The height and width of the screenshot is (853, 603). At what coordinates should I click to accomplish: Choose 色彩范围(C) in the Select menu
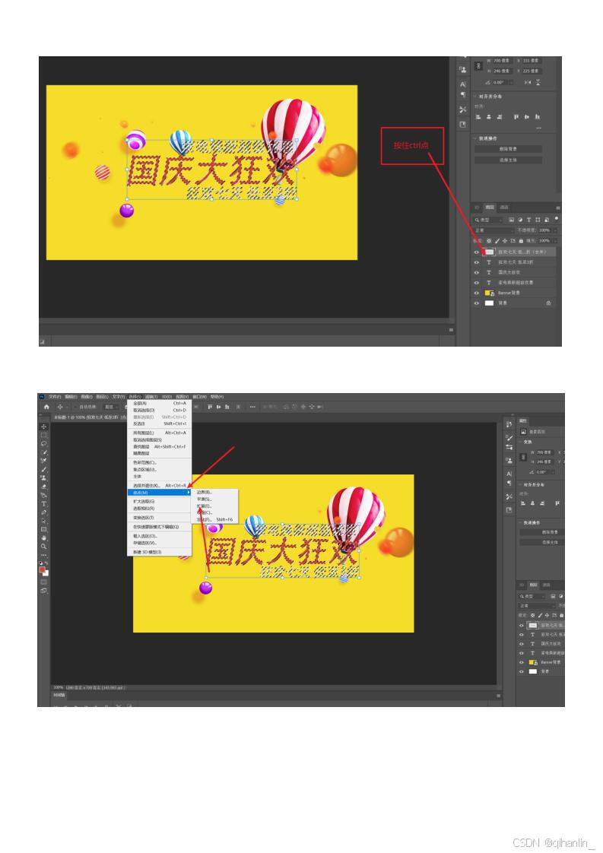[160, 462]
